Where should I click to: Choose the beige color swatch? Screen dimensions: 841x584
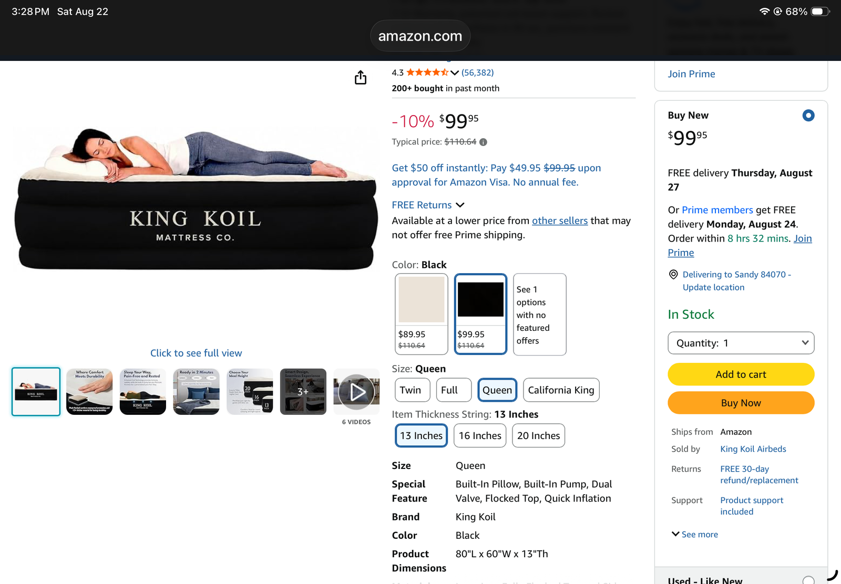(422, 314)
